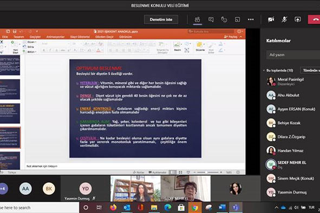Open the breakout rooms icon
This screenshot has height=213, width=320.
click(237, 19)
